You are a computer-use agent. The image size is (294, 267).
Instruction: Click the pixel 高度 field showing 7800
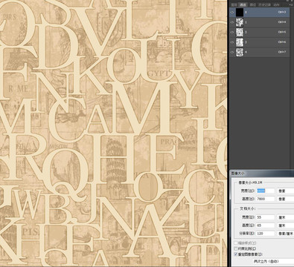tap(266, 199)
